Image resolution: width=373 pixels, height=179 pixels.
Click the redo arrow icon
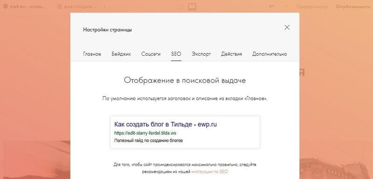[285, 7]
